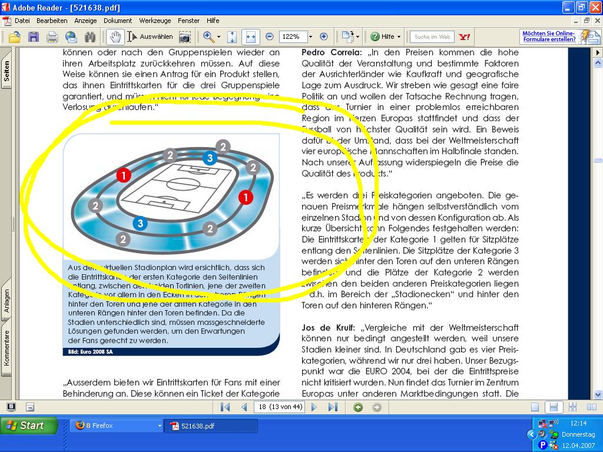Toggle continuous facing pages layout
Viewport: 603px width, 452px height.
[572, 407]
